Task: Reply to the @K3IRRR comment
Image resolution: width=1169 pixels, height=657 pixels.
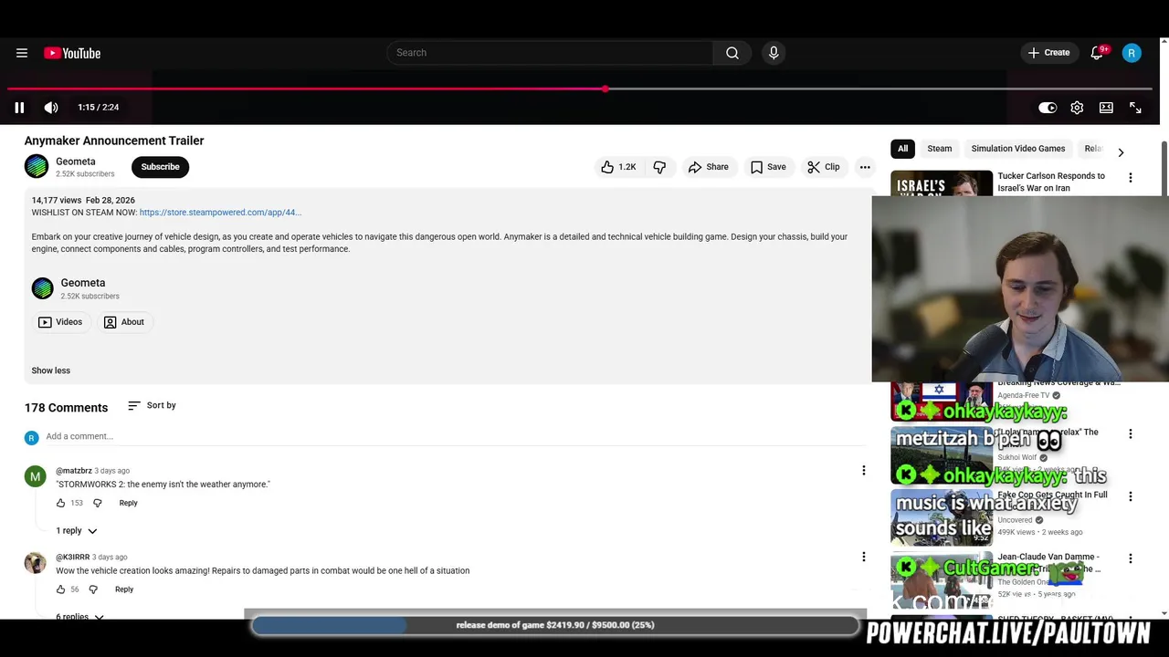Action: pyautogui.click(x=124, y=589)
